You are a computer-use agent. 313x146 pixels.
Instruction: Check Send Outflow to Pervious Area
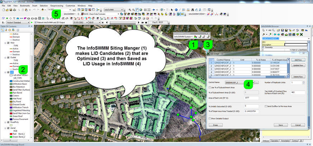[266, 106]
